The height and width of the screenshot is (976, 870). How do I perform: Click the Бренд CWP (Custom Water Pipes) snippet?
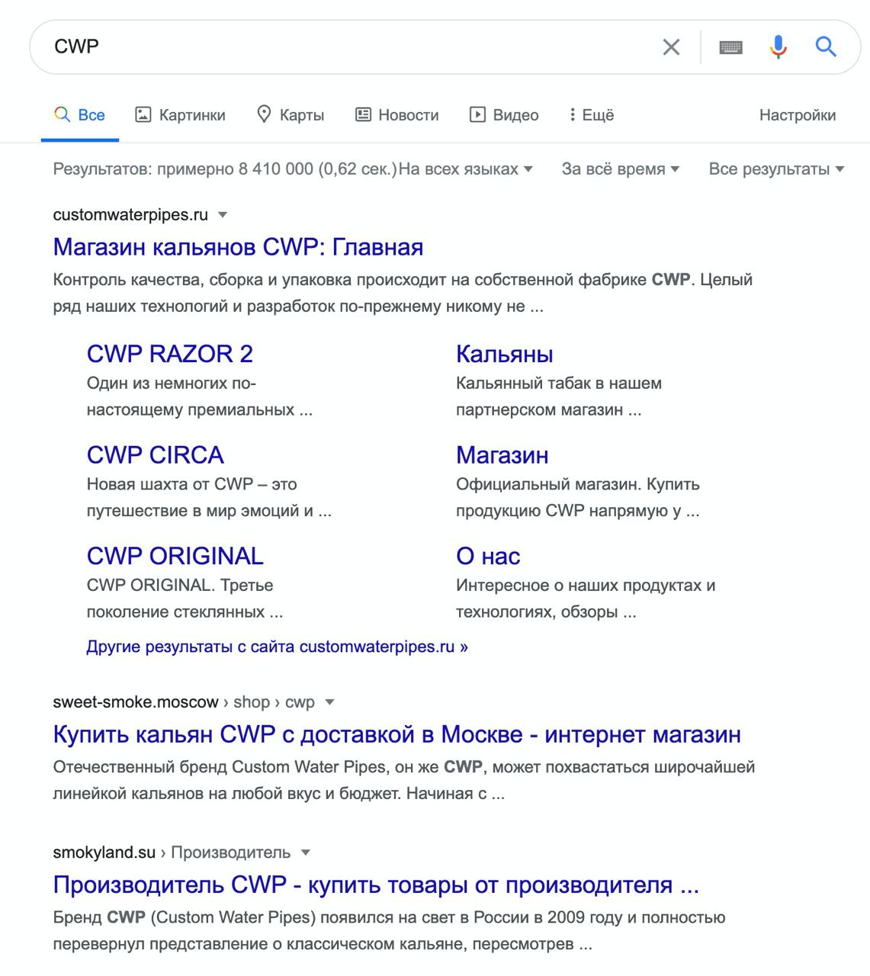[389, 930]
